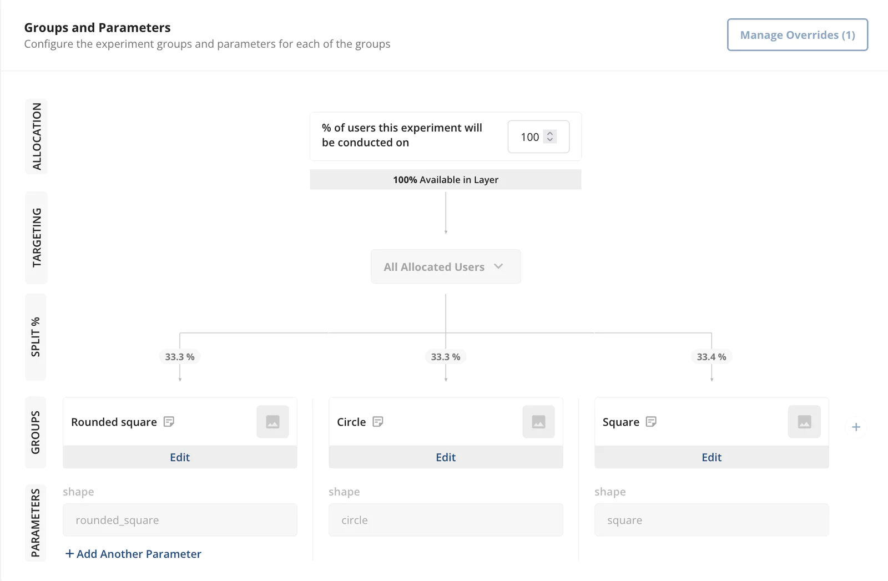Screen dimensions: 888x581
Task: Click the allocation percentage input showing 100
Action: (x=529, y=137)
